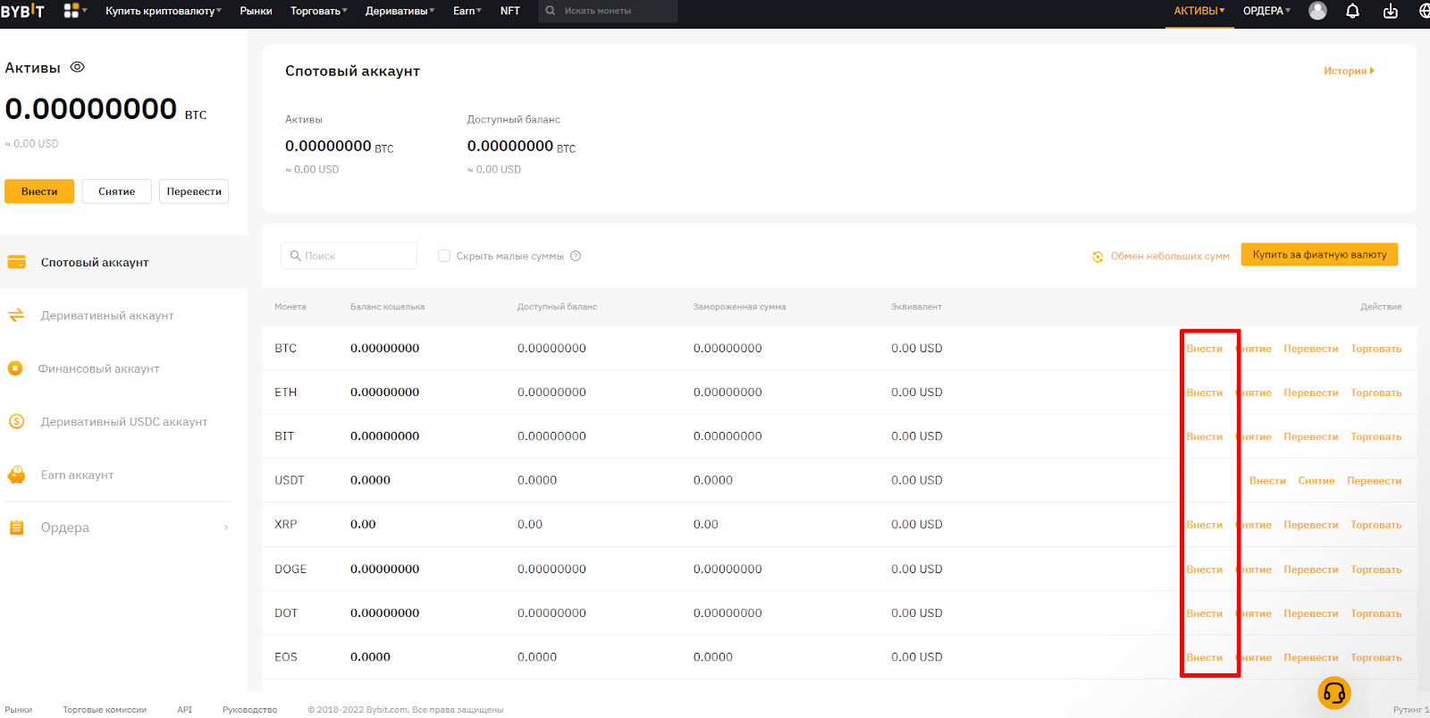The image size is (1430, 718).
Task: Open the apps grid icon next to Bybit logo
Action: tap(71, 11)
